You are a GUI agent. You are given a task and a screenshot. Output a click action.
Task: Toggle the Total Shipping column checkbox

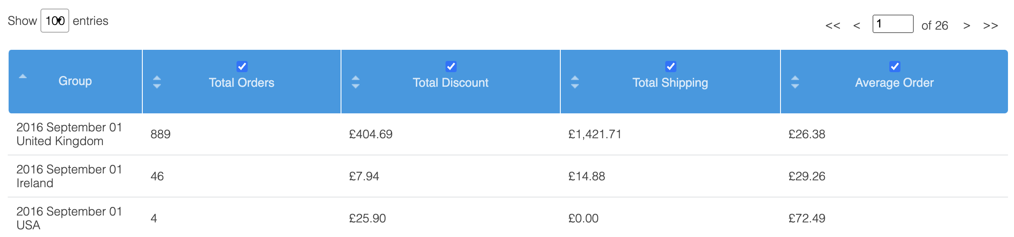click(671, 67)
